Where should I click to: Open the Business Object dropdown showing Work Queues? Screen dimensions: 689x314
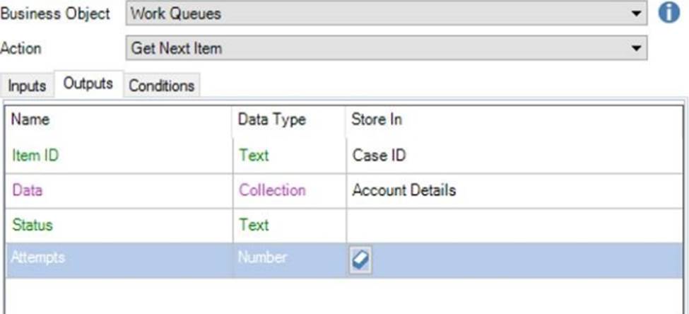tap(387, 13)
